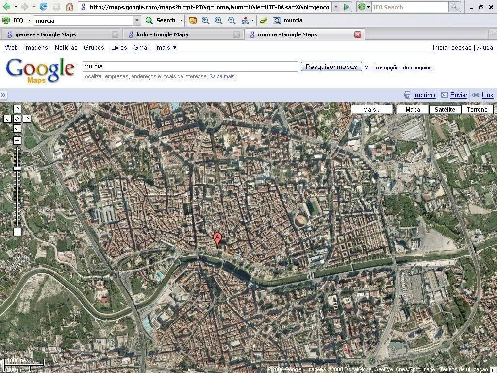Viewport: 497px width, 373px height.
Task: Switch map view to Mapa
Action: pos(413,109)
